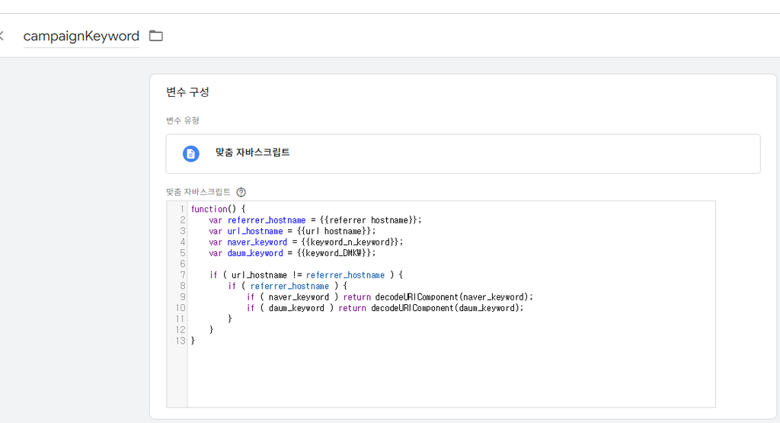Open the folder icon next to campaignKeyword
Image resolution: width=780 pixels, height=423 pixels.
(156, 36)
